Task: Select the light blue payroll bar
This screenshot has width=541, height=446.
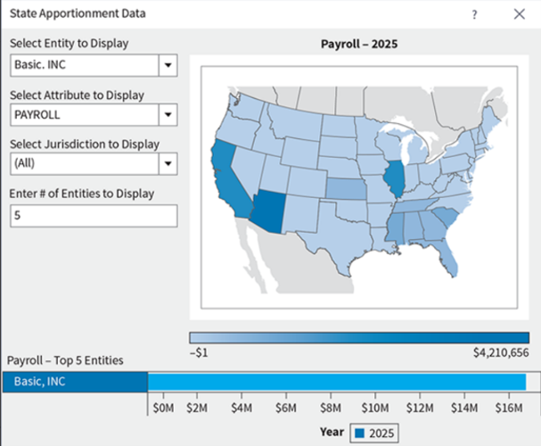Action: coord(336,382)
